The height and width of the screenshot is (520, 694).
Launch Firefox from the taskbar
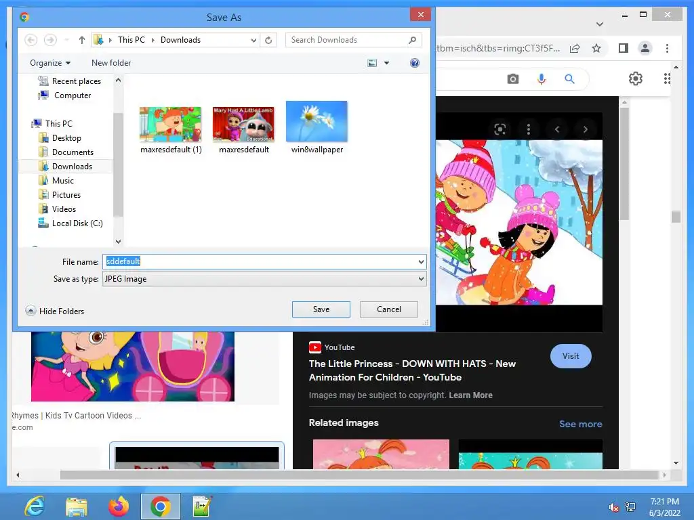(118, 506)
